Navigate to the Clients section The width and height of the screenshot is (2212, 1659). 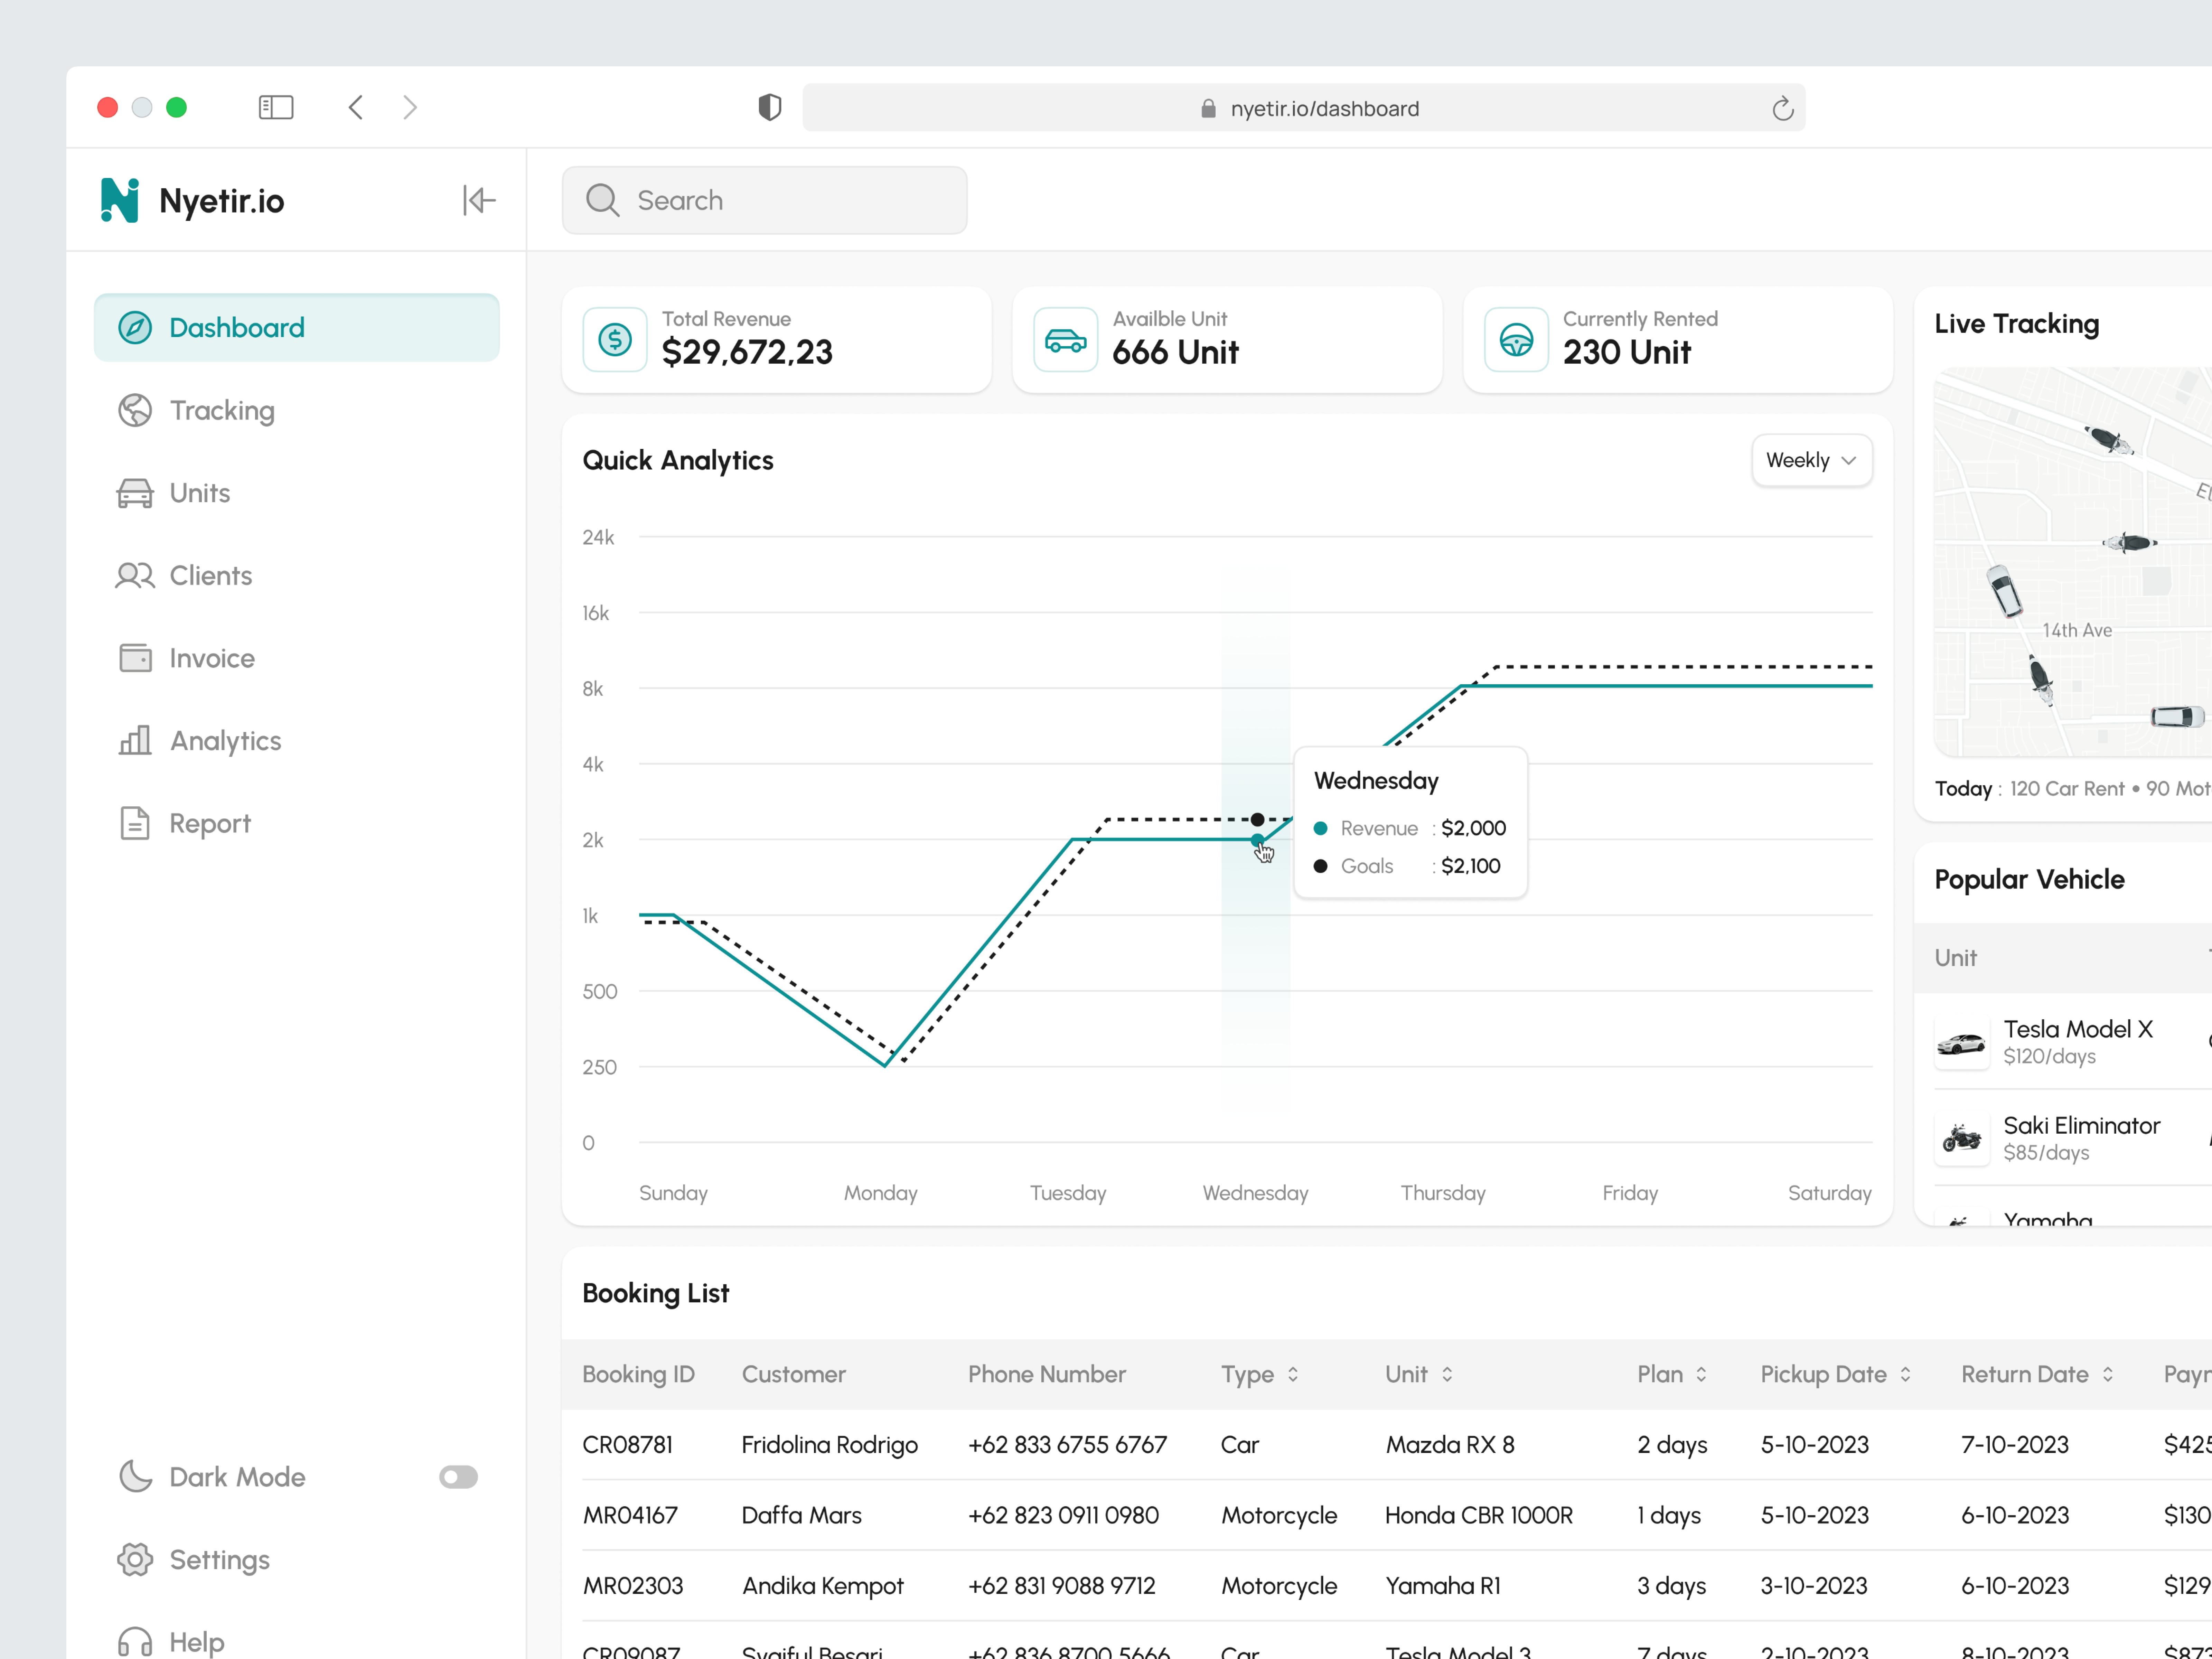pyautogui.click(x=210, y=575)
